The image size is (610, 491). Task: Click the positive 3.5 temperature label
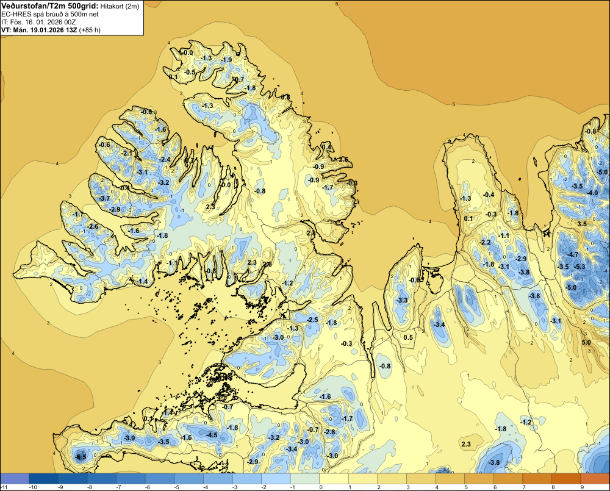pos(582,224)
